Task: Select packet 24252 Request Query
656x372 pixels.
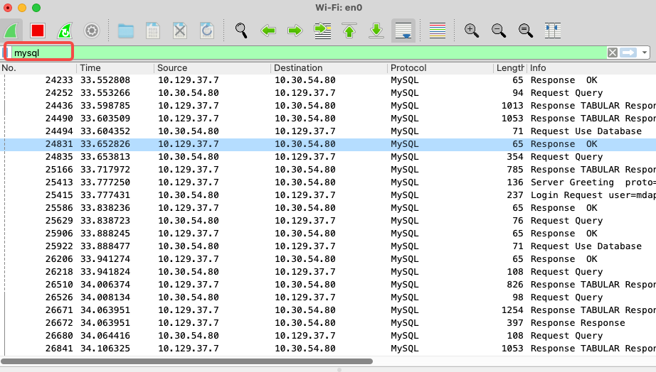Action: (x=328, y=93)
